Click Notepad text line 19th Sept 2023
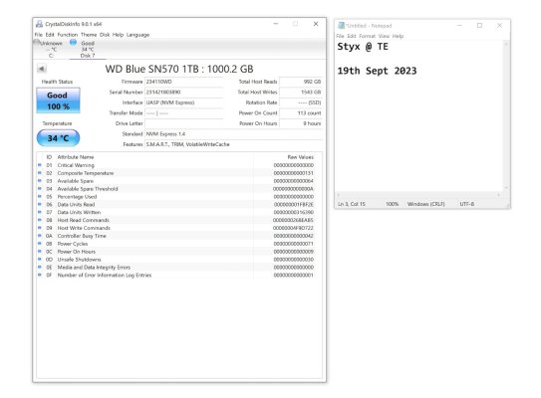Viewport: 541px width, 398px height. tap(377, 71)
